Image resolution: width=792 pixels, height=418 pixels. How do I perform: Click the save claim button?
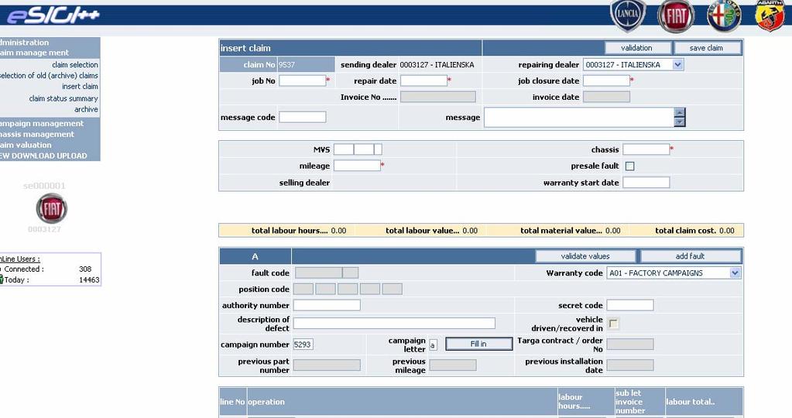coord(708,48)
